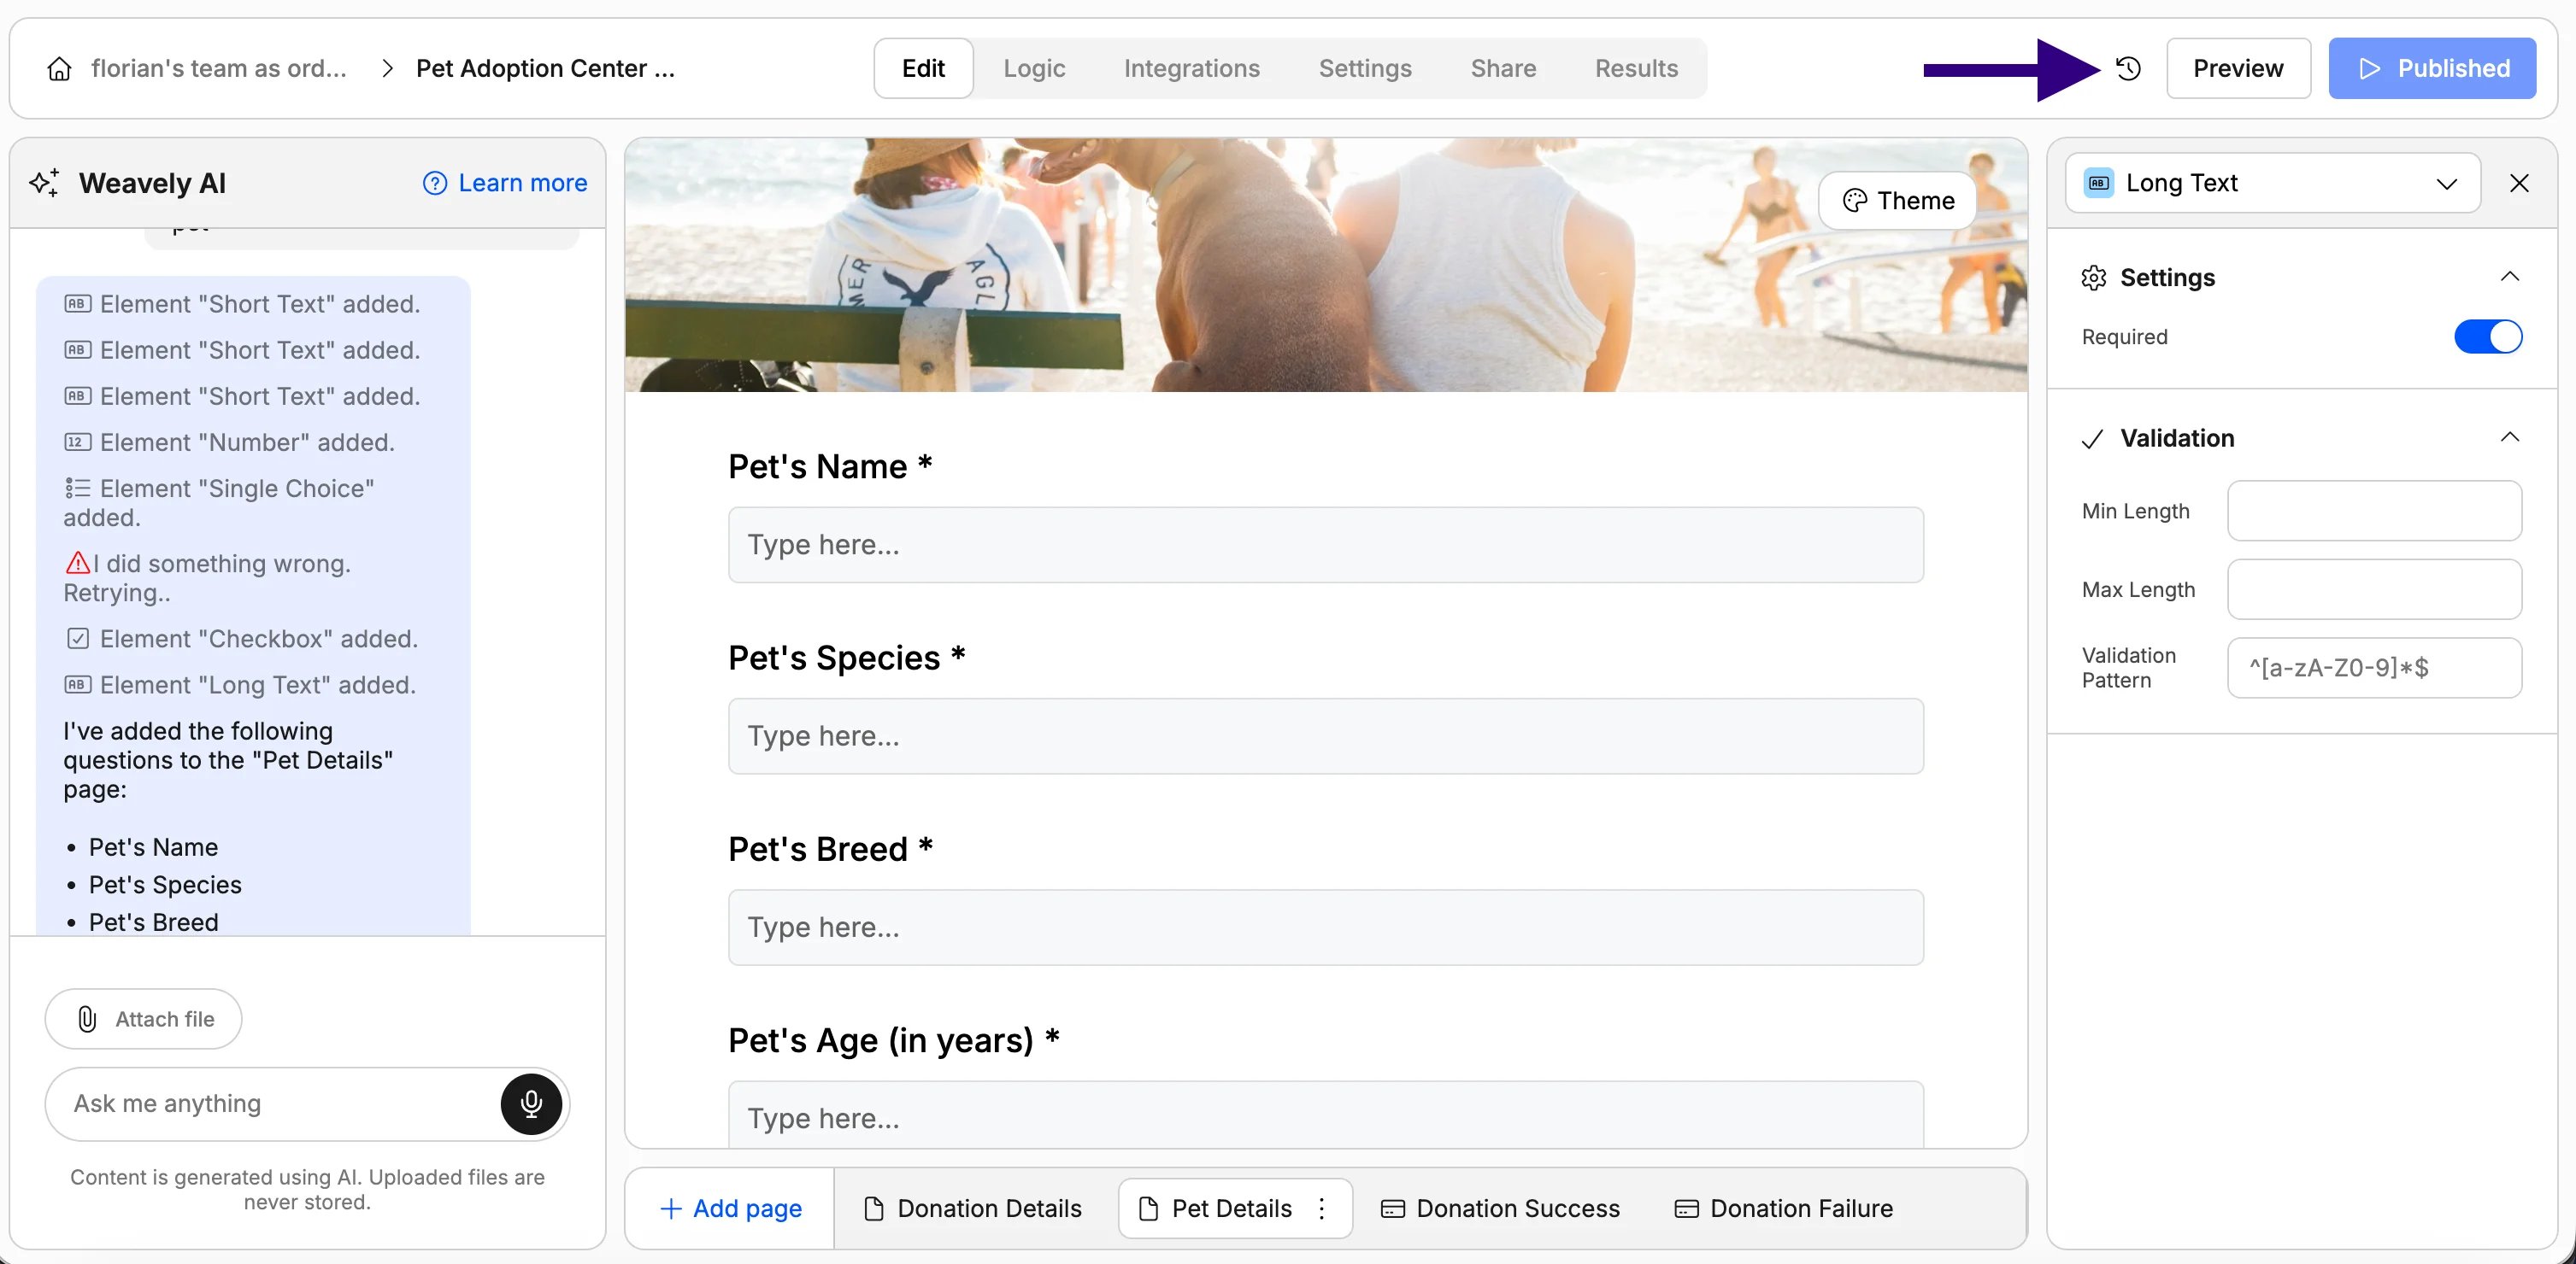Open the Theme button
The height and width of the screenshot is (1264, 2576).
1897,200
